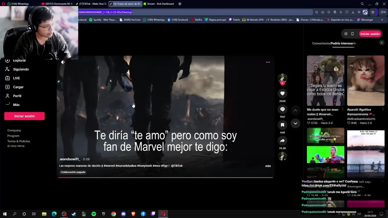Viewport: 388px width, 218px height.
Task: Click the get-app phone icon in header
Action: [352, 34]
